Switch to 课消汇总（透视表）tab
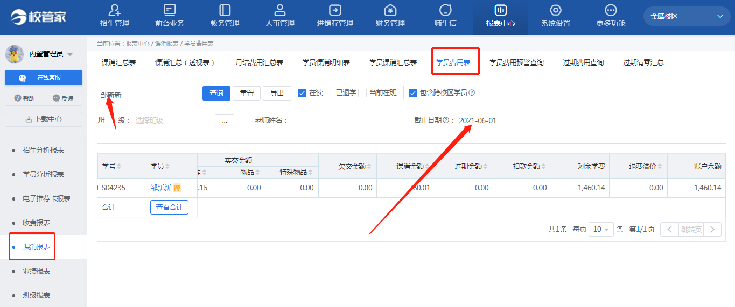This screenshot has width=735, height=307. pos(185,62)
